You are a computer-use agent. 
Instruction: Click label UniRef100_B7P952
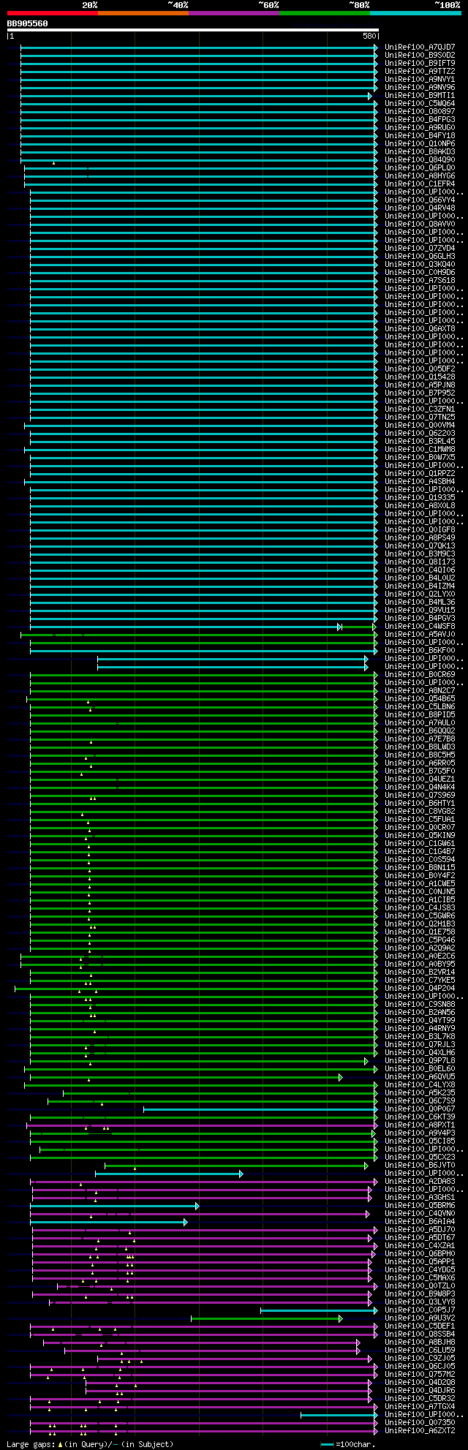420,393
